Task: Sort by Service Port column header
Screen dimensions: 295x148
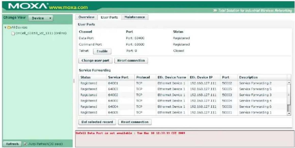Action: 121,77
